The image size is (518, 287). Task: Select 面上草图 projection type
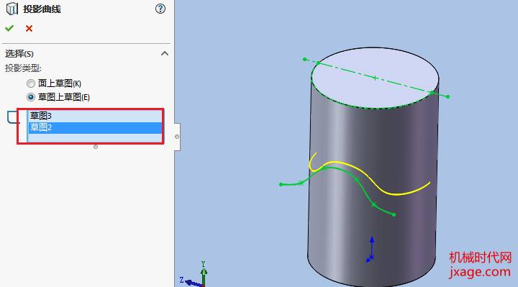(x=31, y=83)
